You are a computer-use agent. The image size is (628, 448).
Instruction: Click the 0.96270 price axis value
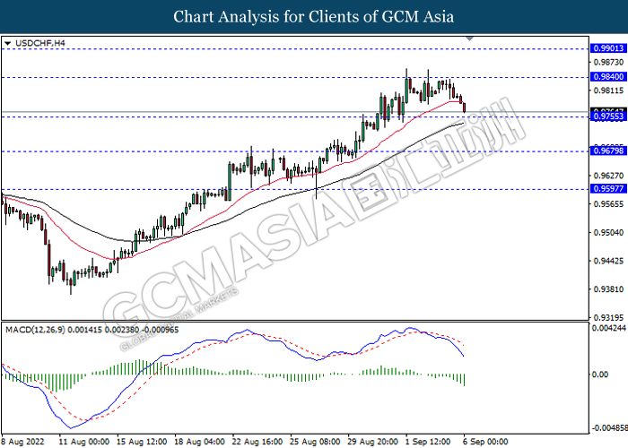[608, 176]
